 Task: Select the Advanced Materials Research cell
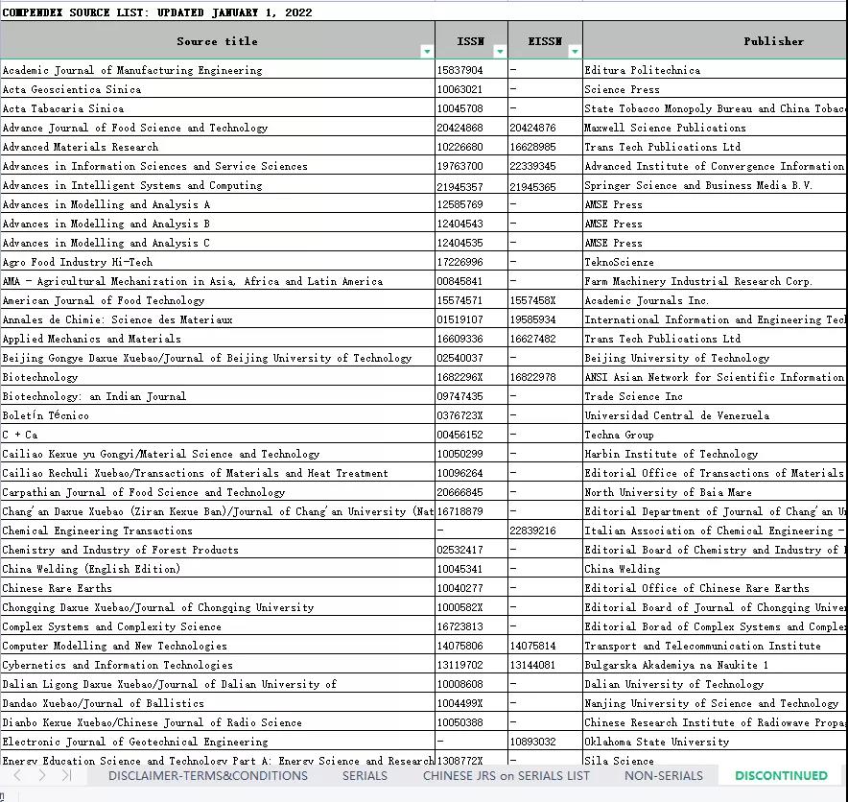[218, 147]
